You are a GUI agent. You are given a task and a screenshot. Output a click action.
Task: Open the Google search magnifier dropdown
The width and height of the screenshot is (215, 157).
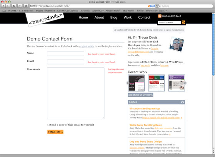tap(160, 6)
